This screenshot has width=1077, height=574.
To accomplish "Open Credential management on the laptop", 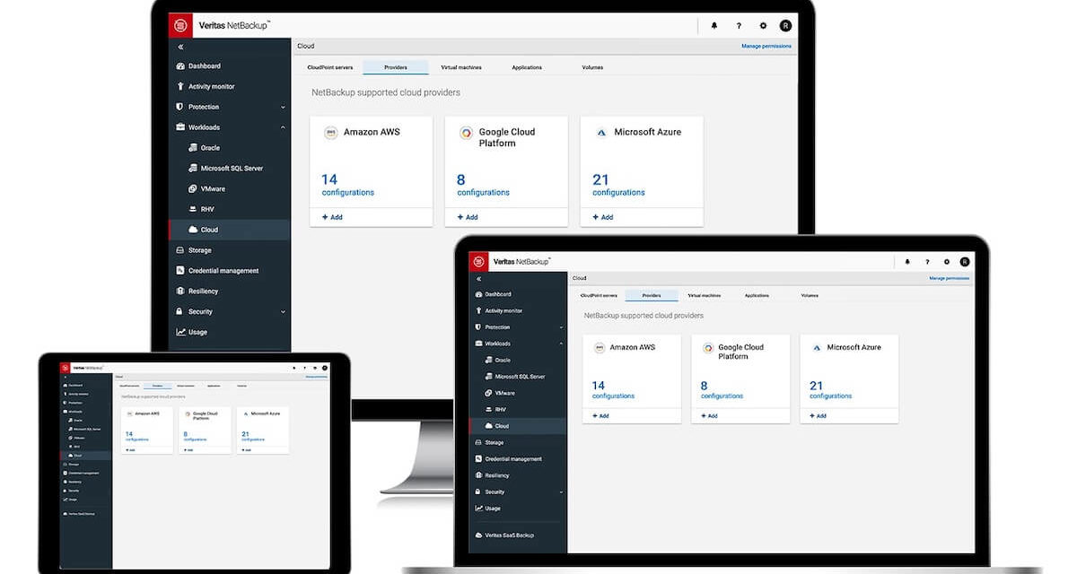I will click(508, 459).
